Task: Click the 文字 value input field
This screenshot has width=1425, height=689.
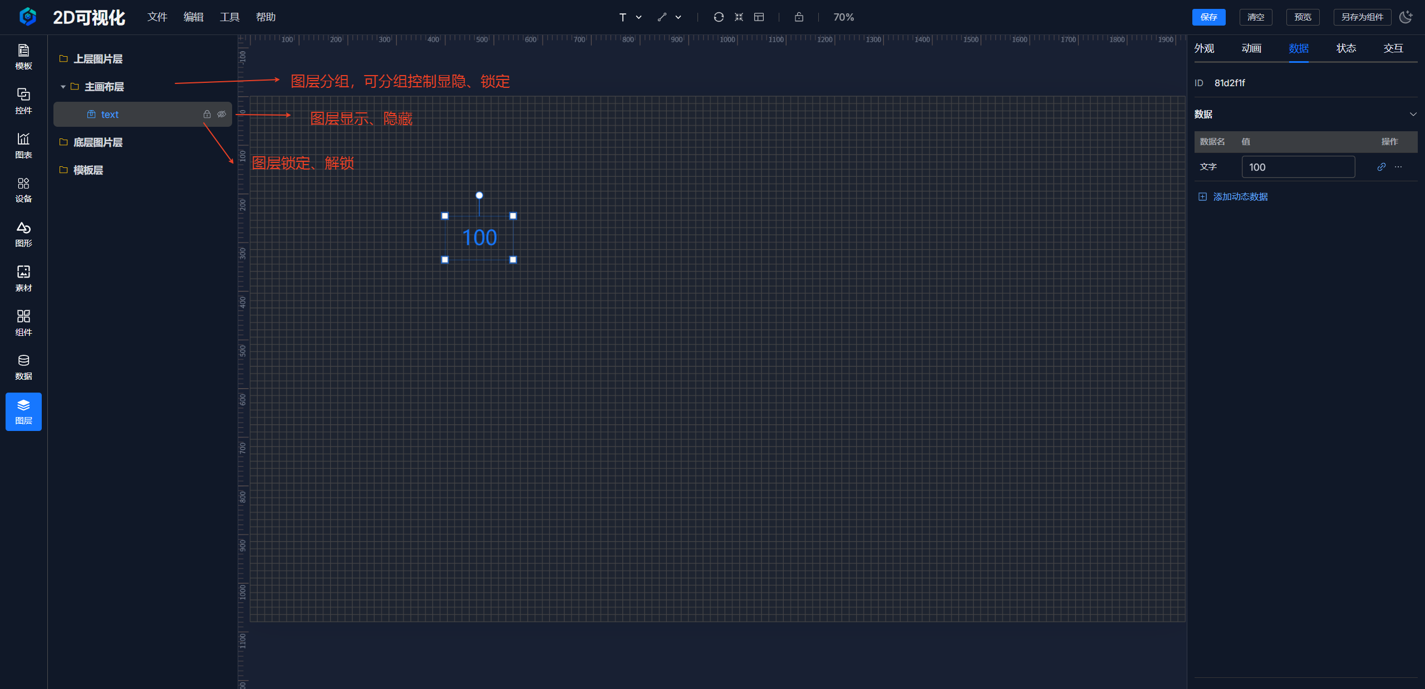Action: (x=1298, y=167)
